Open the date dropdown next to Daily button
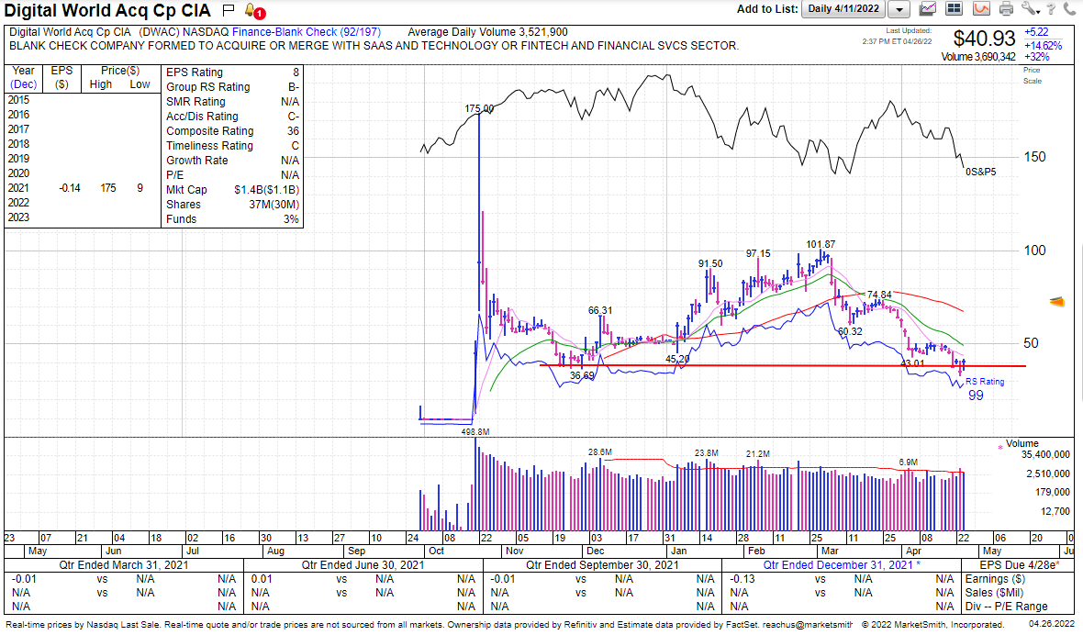The width and height of the screenshot is (1083, 635). [x=897, y=9]
